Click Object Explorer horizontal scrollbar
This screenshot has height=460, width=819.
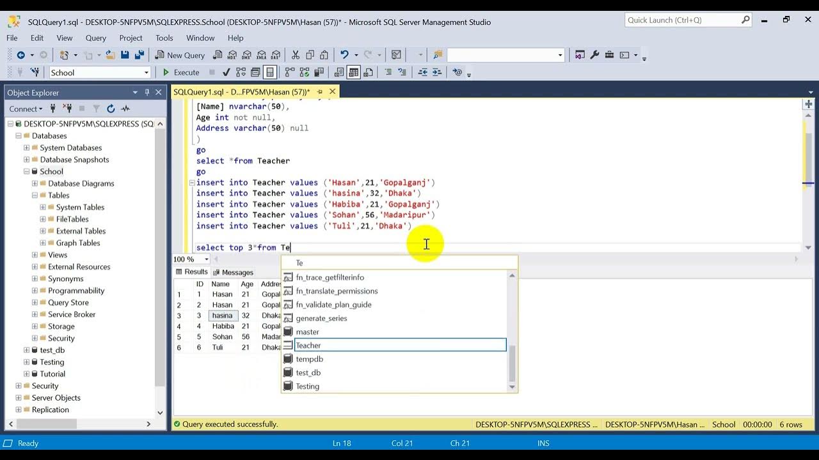pyautogui.click(x=46, y=424)
